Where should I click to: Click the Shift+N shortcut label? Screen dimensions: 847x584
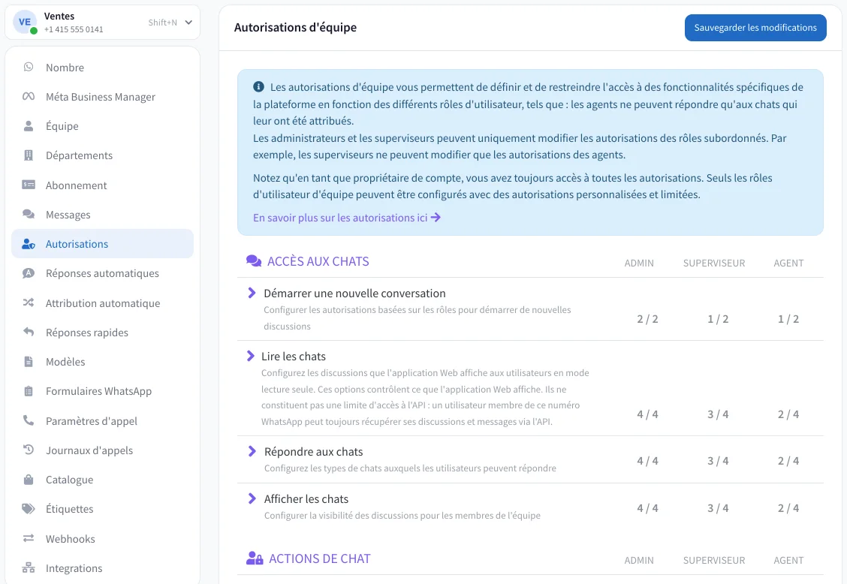(x=163, y=23)
